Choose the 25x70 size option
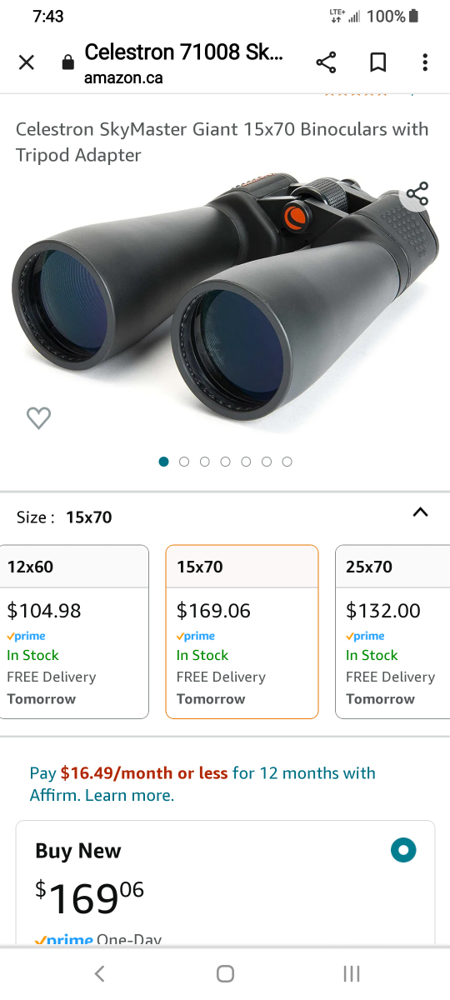 (392, 632)
